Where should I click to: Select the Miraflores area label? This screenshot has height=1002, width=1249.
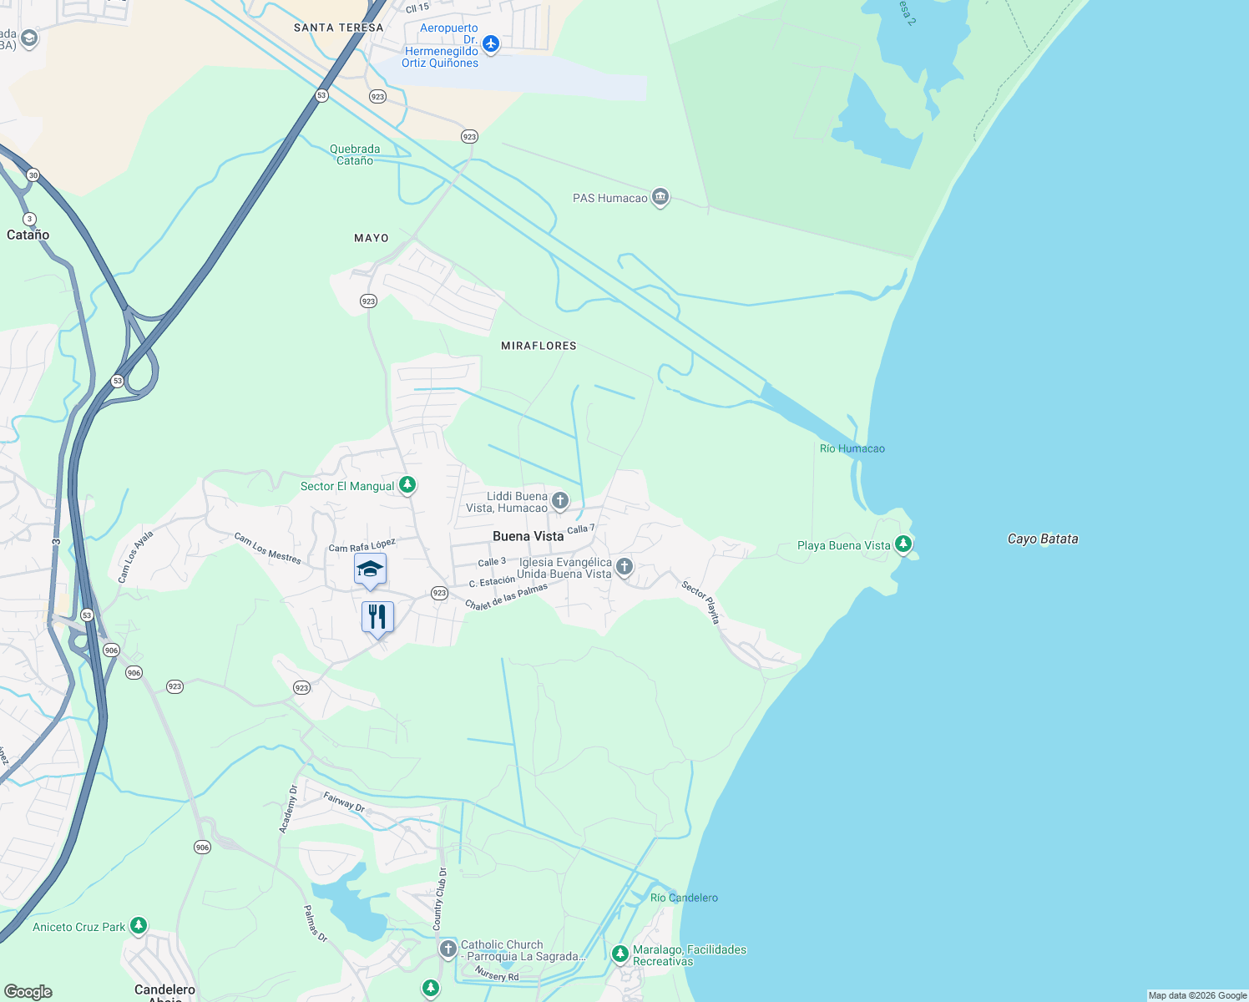point(539,346)
